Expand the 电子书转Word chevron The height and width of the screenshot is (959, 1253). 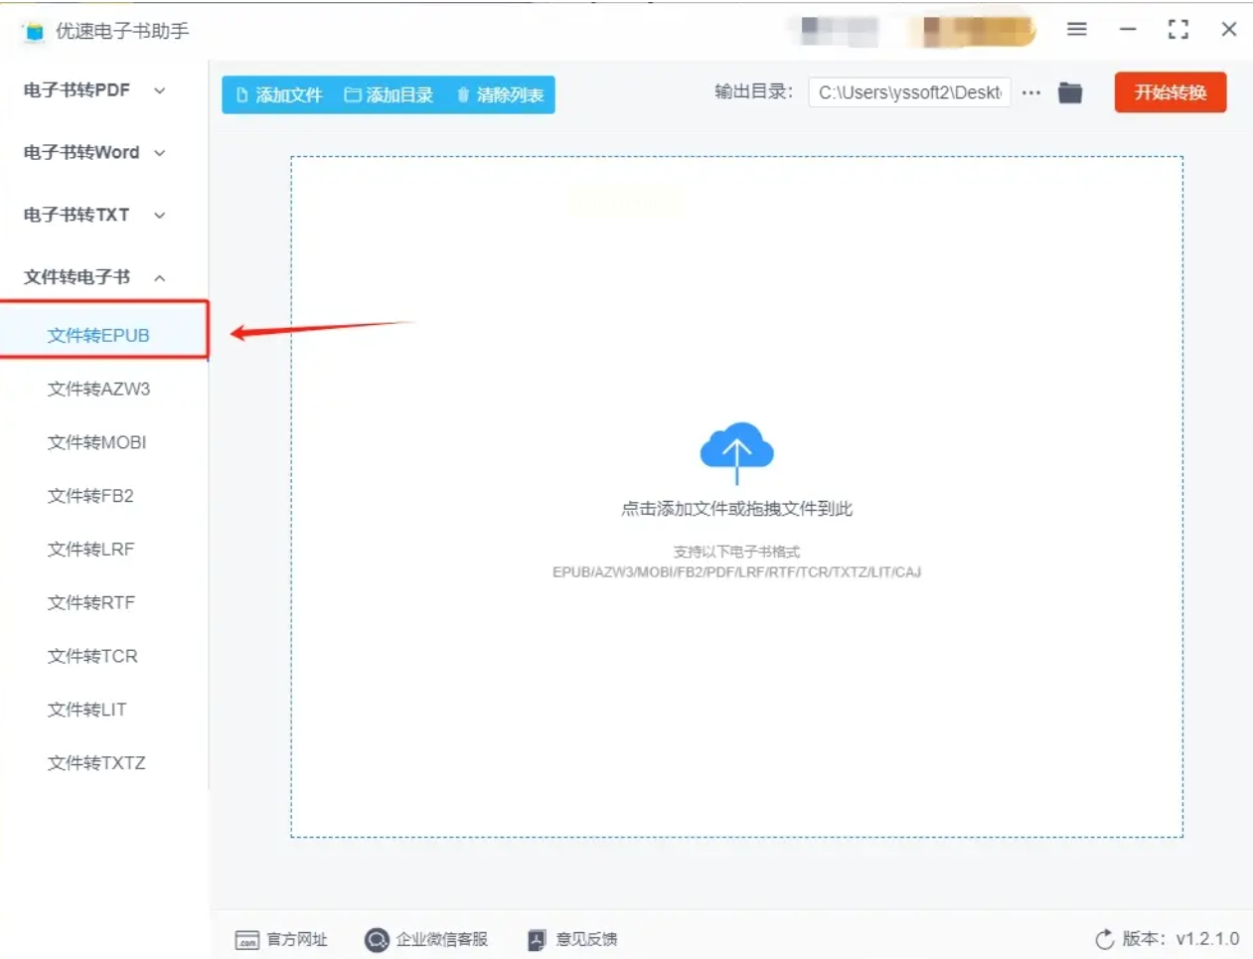[159, 153]
